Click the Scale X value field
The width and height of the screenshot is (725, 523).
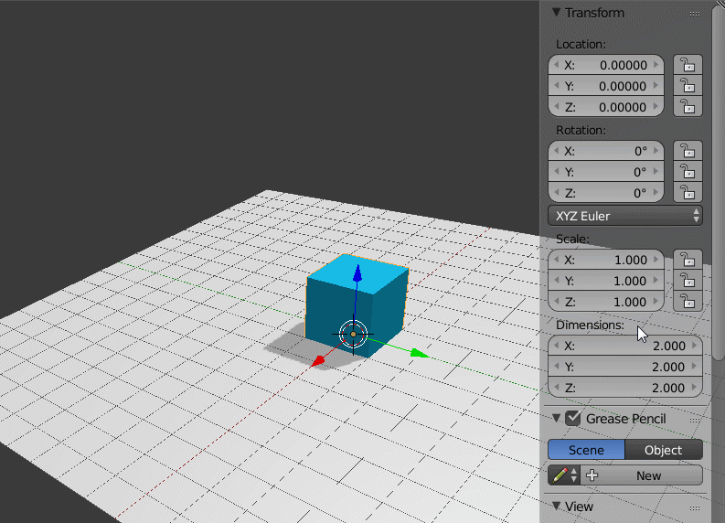click(x=606, y=260)
